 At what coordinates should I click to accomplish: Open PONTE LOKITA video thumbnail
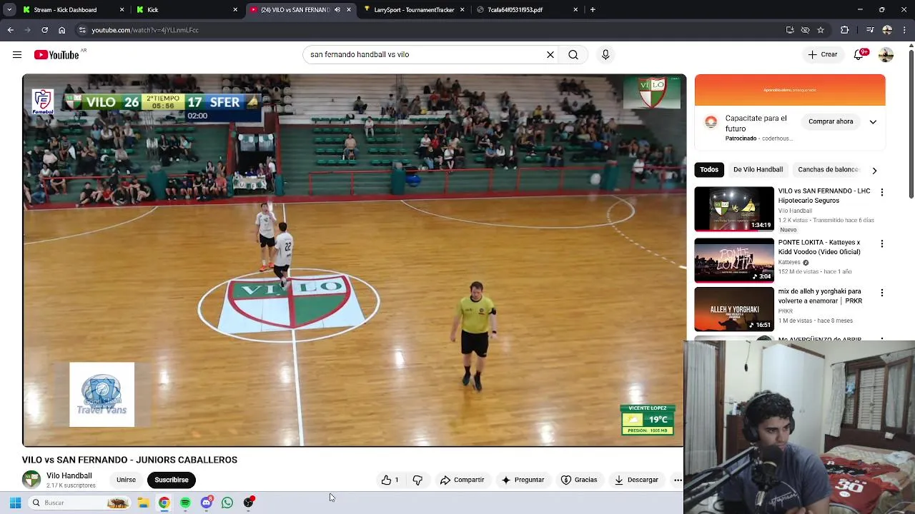pos(734,260)
